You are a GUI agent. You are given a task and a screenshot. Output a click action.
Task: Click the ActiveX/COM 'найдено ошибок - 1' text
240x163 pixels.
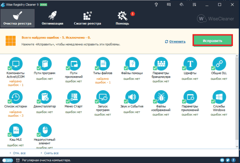(x=16, y=83)
